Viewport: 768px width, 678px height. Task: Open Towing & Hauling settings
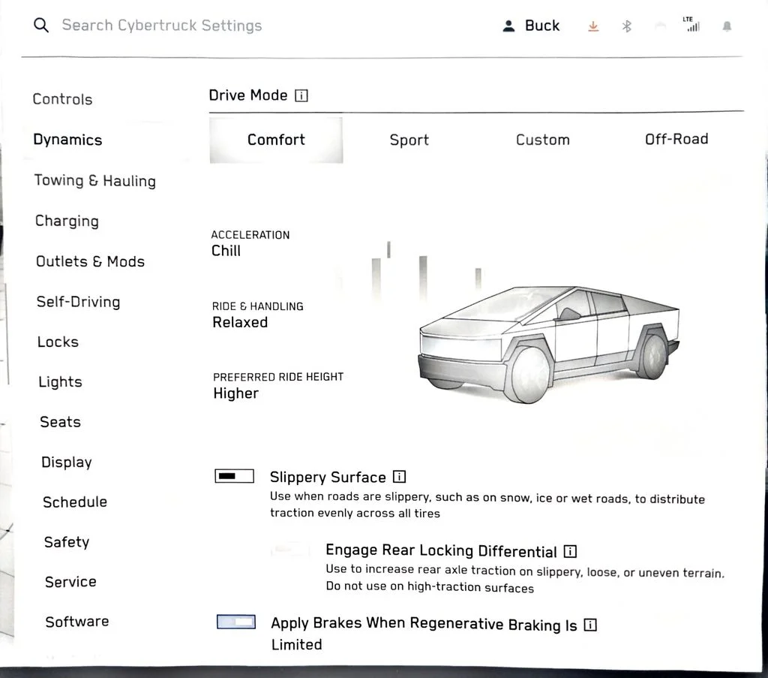click(95, 180)
